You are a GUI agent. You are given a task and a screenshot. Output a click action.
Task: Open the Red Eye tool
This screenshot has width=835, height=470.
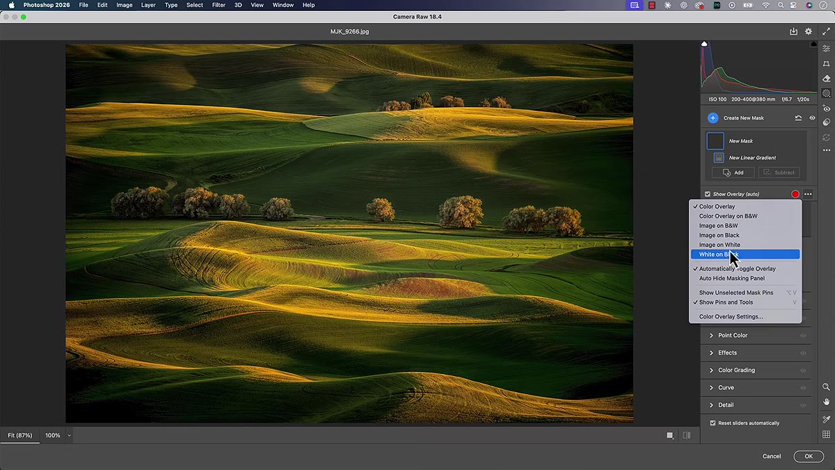pos(827,108)
